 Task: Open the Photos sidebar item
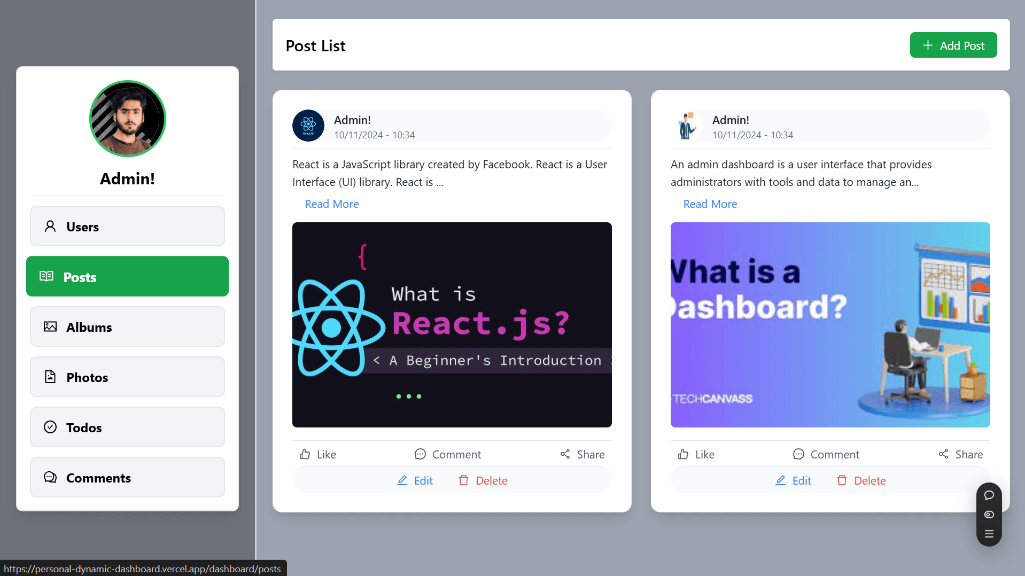tap(127, 377)
